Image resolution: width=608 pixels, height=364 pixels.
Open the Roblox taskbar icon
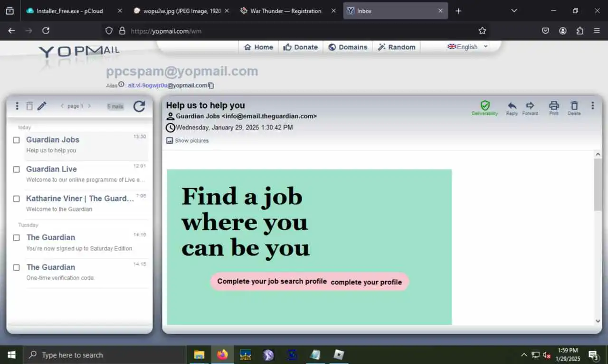tap(339, 355)
